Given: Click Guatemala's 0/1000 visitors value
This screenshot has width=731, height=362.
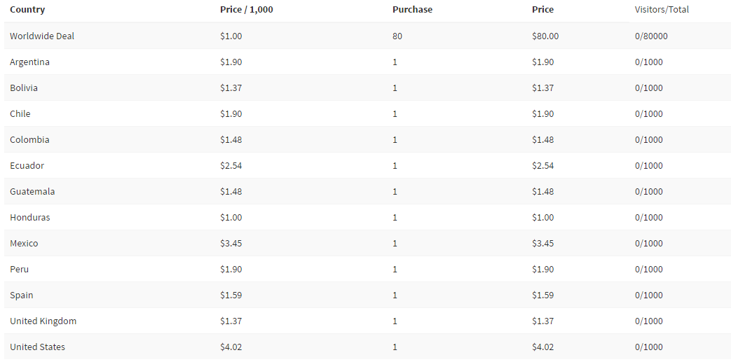Looking at the screenshot, I should tap(649, 191).
